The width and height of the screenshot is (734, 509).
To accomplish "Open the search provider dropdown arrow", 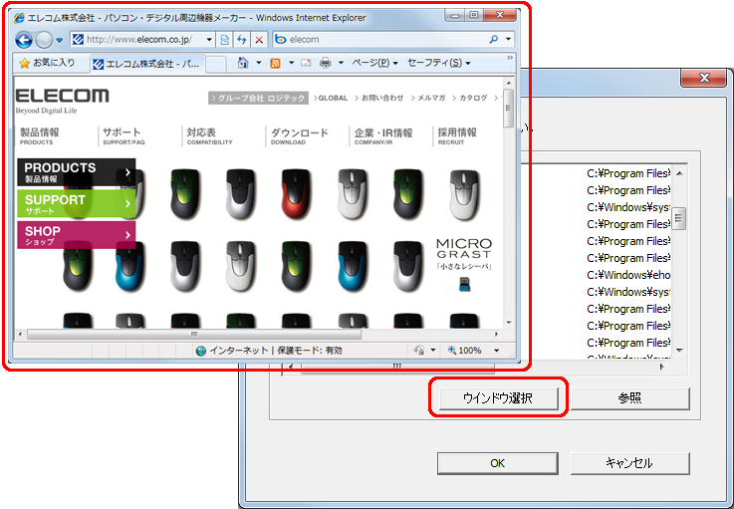I will point(508,39).
